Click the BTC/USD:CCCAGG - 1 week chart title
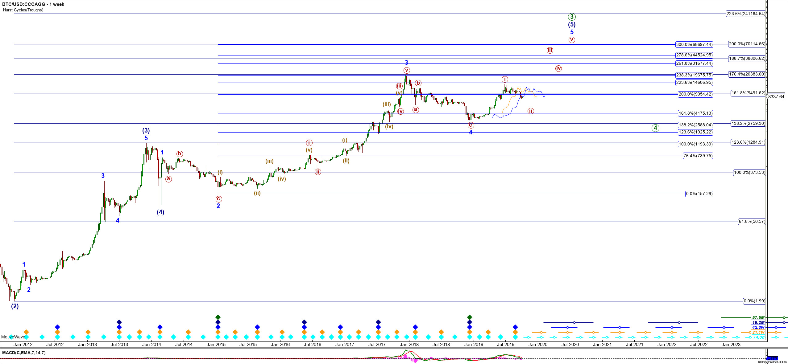 pyautogui.click(x=33, y=4)
